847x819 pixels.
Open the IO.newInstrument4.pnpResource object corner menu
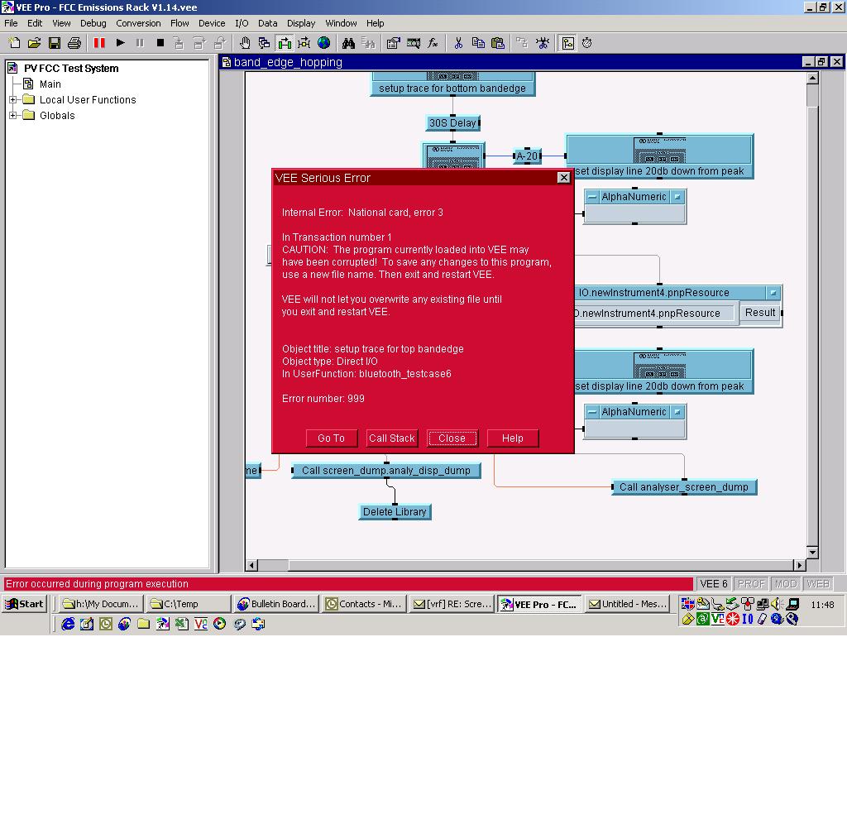pos(773,293)
